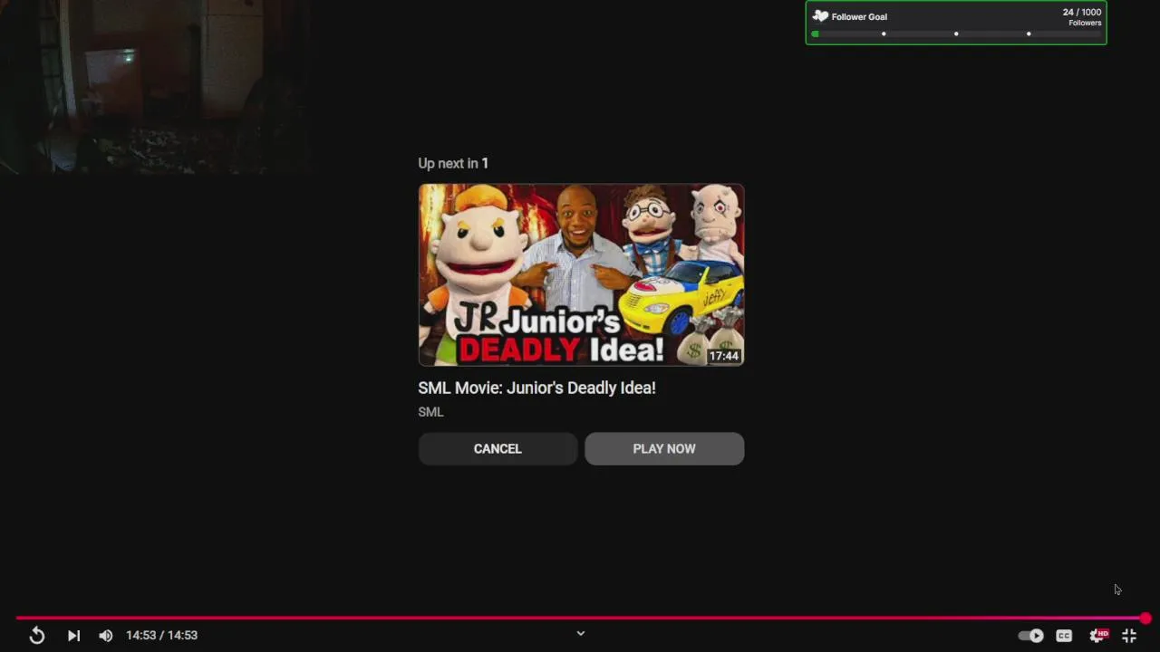Click the 14:53 / 14:53 time display
Screen dimensions: 1160x652
[161, 636]
